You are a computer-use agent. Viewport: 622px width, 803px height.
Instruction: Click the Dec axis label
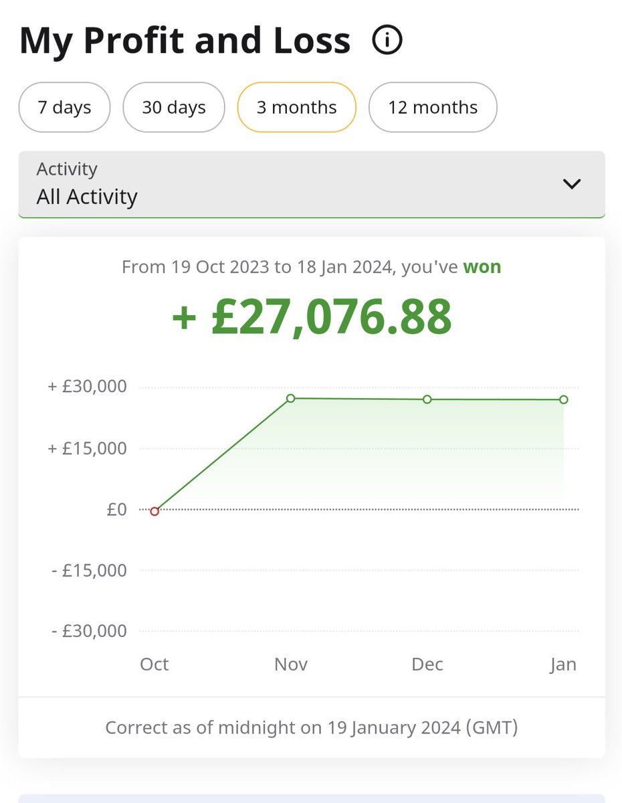coord(427,664)
